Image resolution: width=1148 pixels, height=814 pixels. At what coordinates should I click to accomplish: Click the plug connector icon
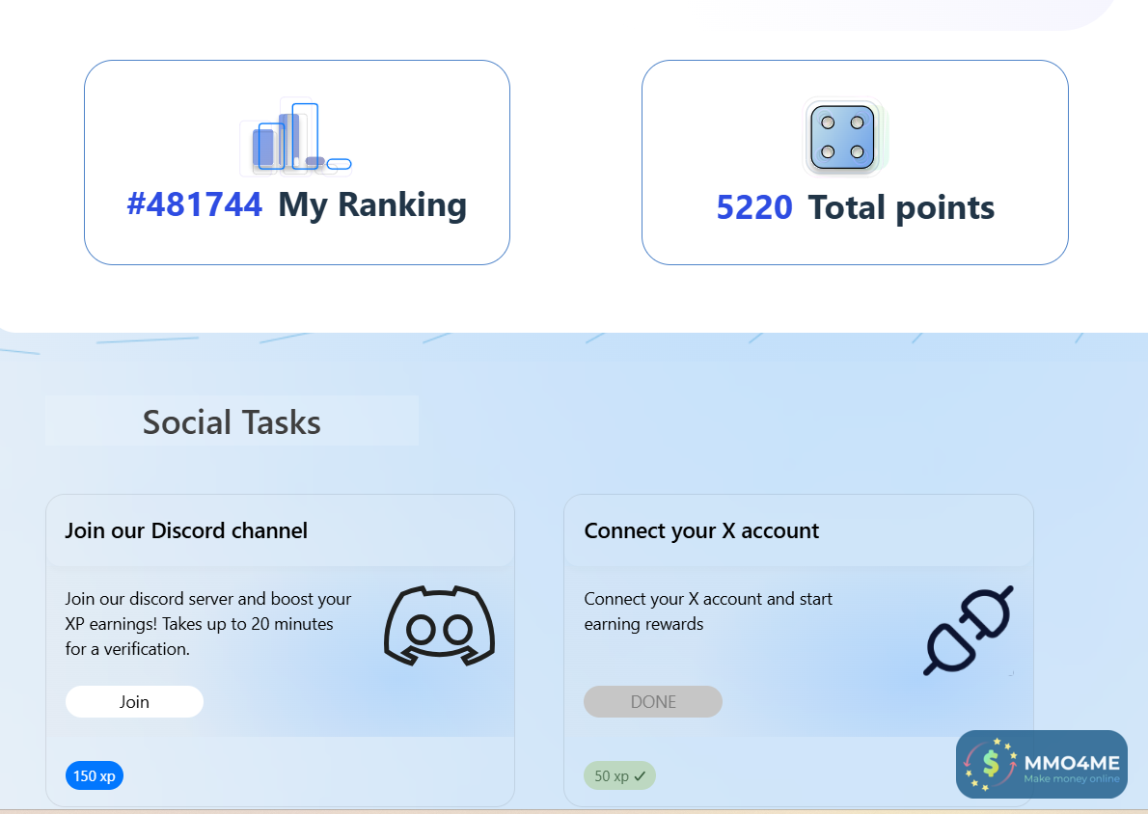pyautogui.click(x=968, y=630)
